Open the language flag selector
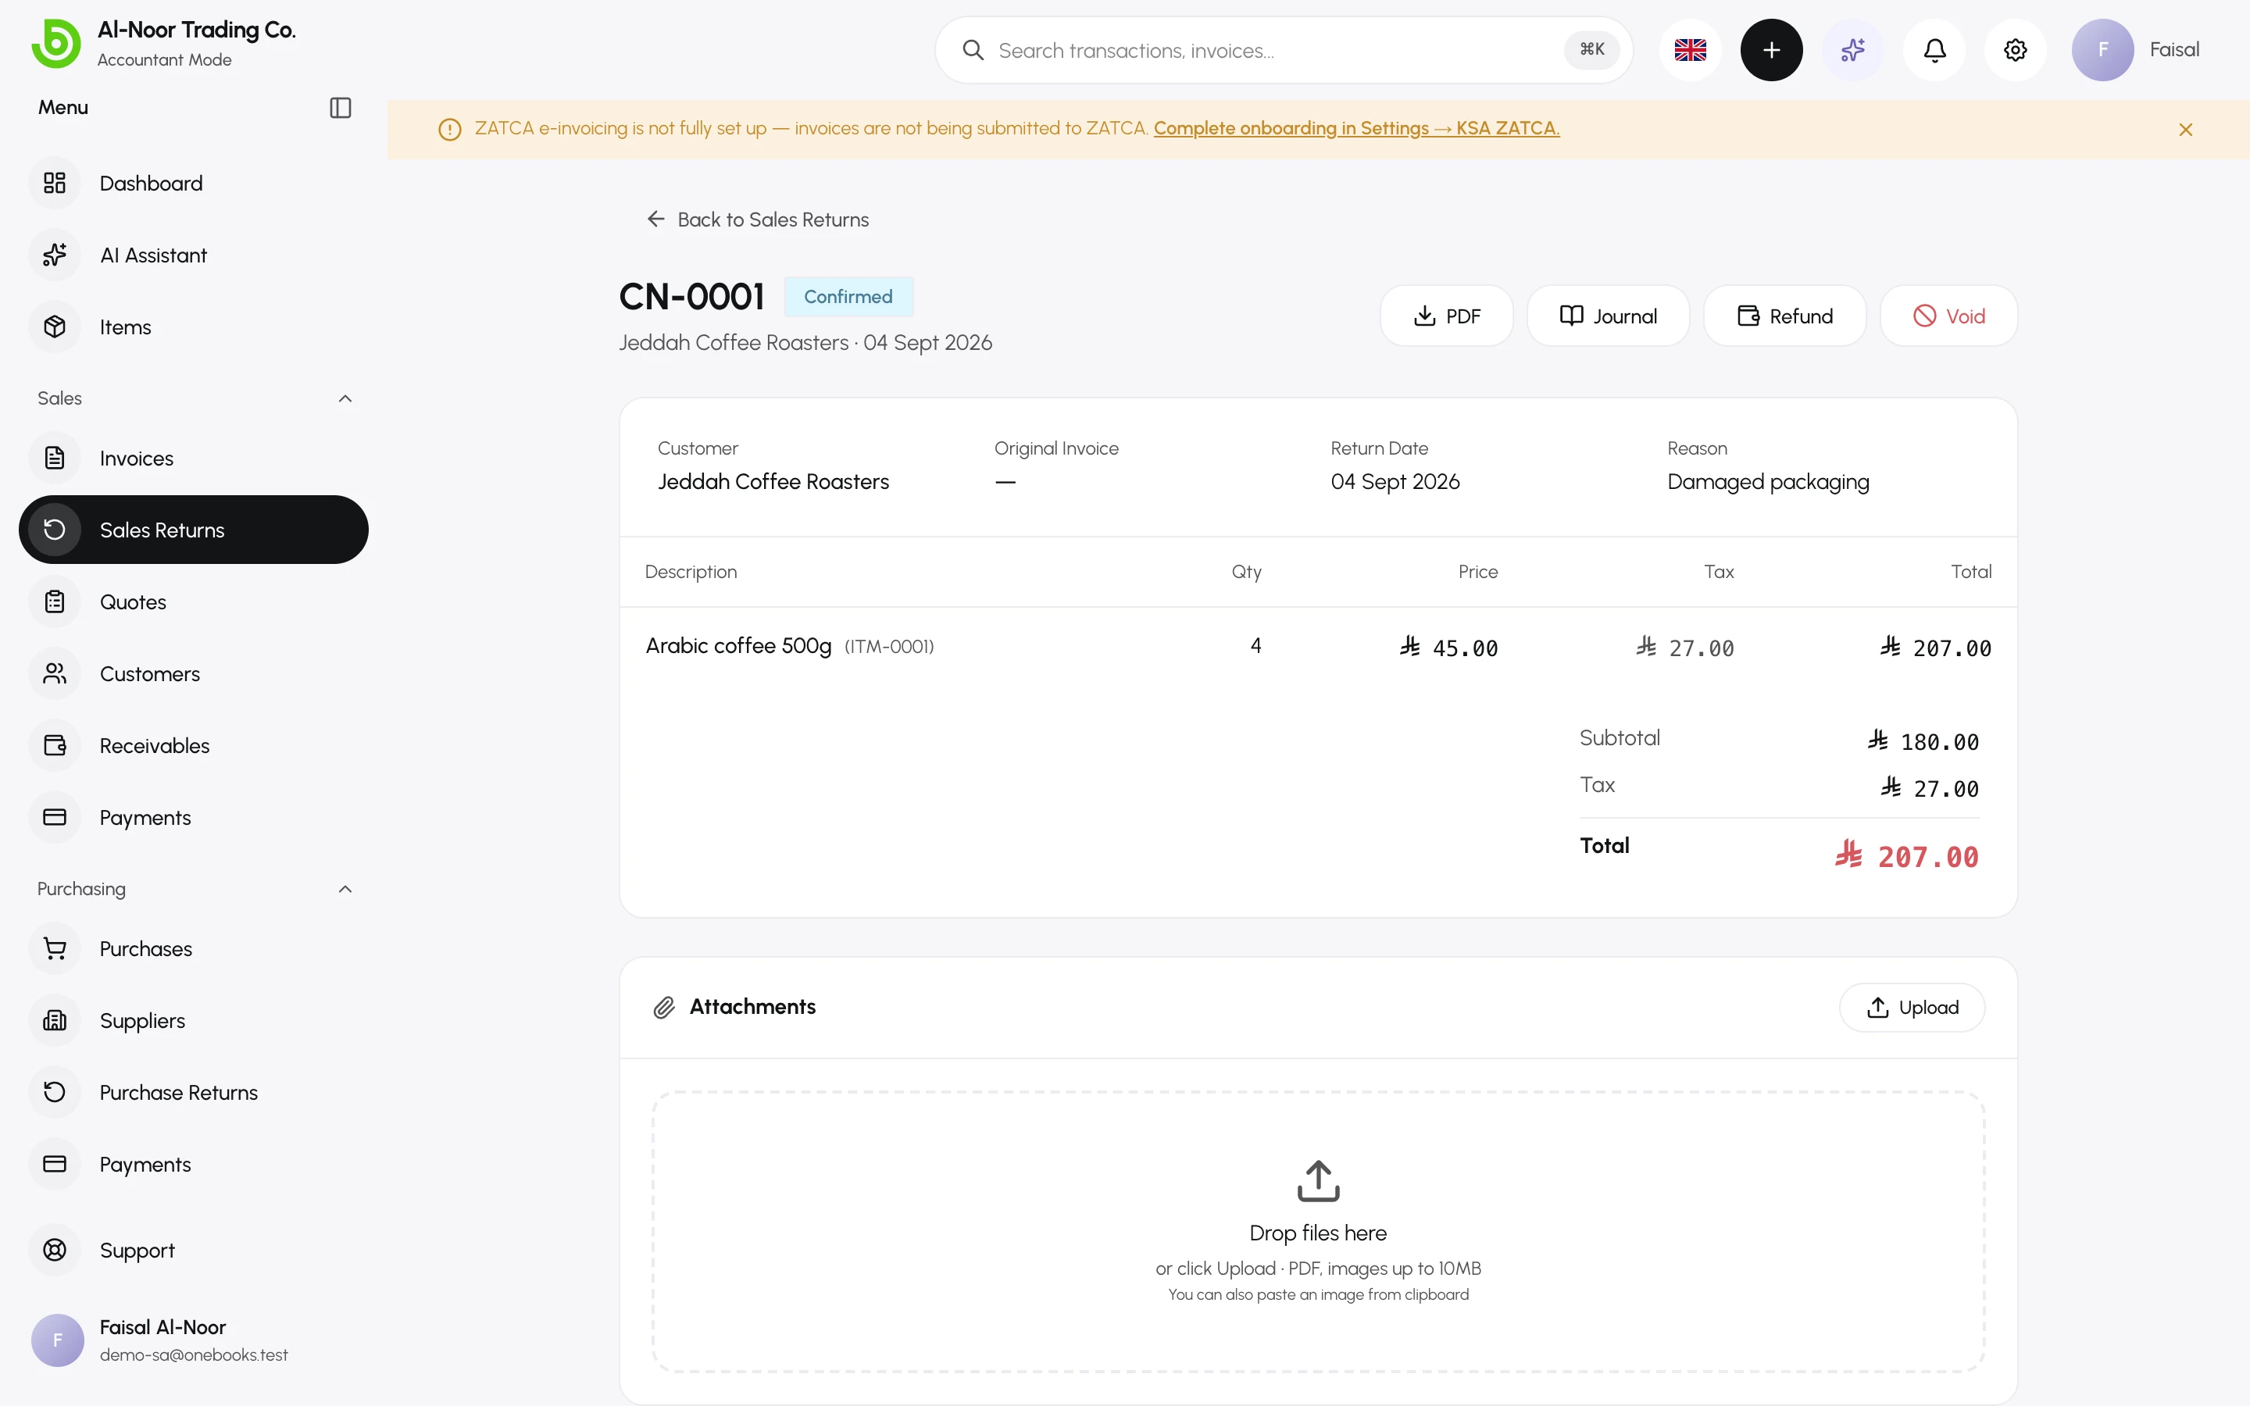This screenshot has height=1406, width=2250. click(x=1691, y=50)
